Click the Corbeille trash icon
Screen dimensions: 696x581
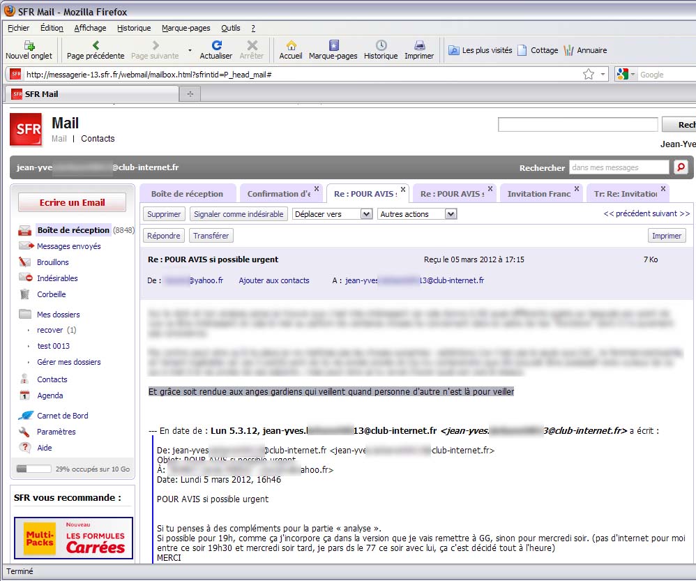[25, 294]
